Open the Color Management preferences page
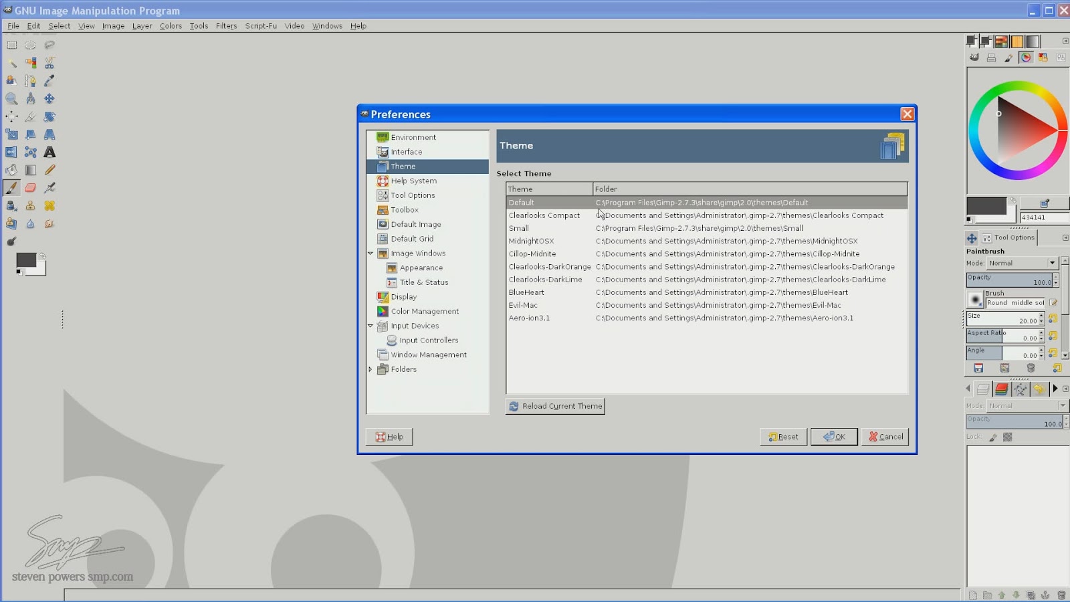 (x=425, y=311)
